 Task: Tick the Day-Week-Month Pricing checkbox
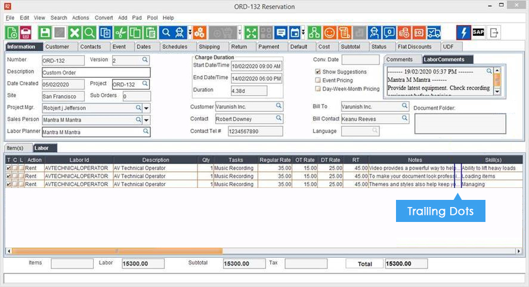318,89
